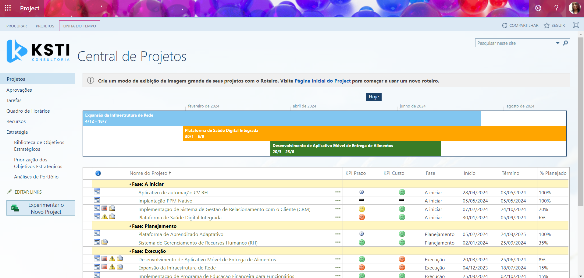Collapse the Fase: Execução group
584x278 pixels.
pyautogui.click(x=130, y=251)
